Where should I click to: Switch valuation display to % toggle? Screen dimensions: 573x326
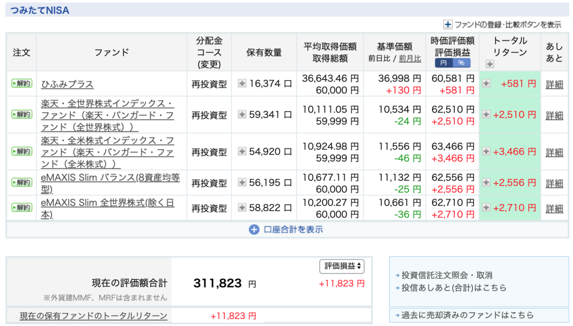point(461,62)
